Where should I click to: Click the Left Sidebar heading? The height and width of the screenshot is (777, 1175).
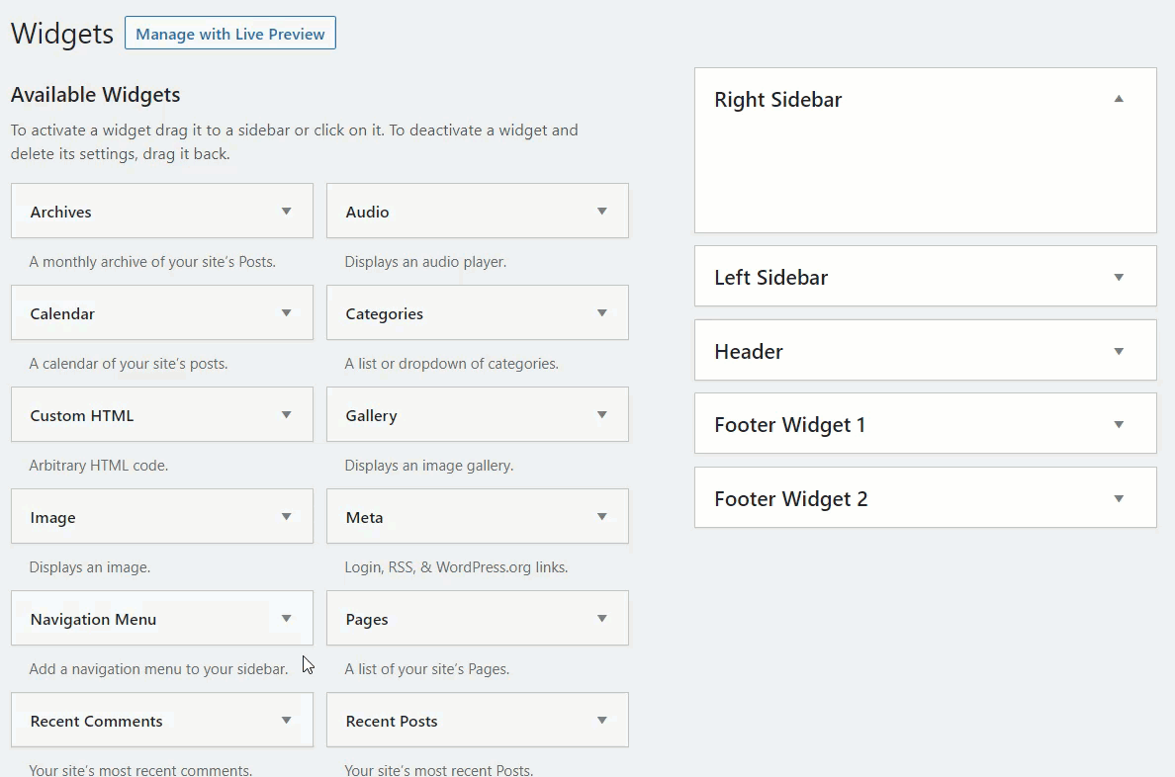771,277
